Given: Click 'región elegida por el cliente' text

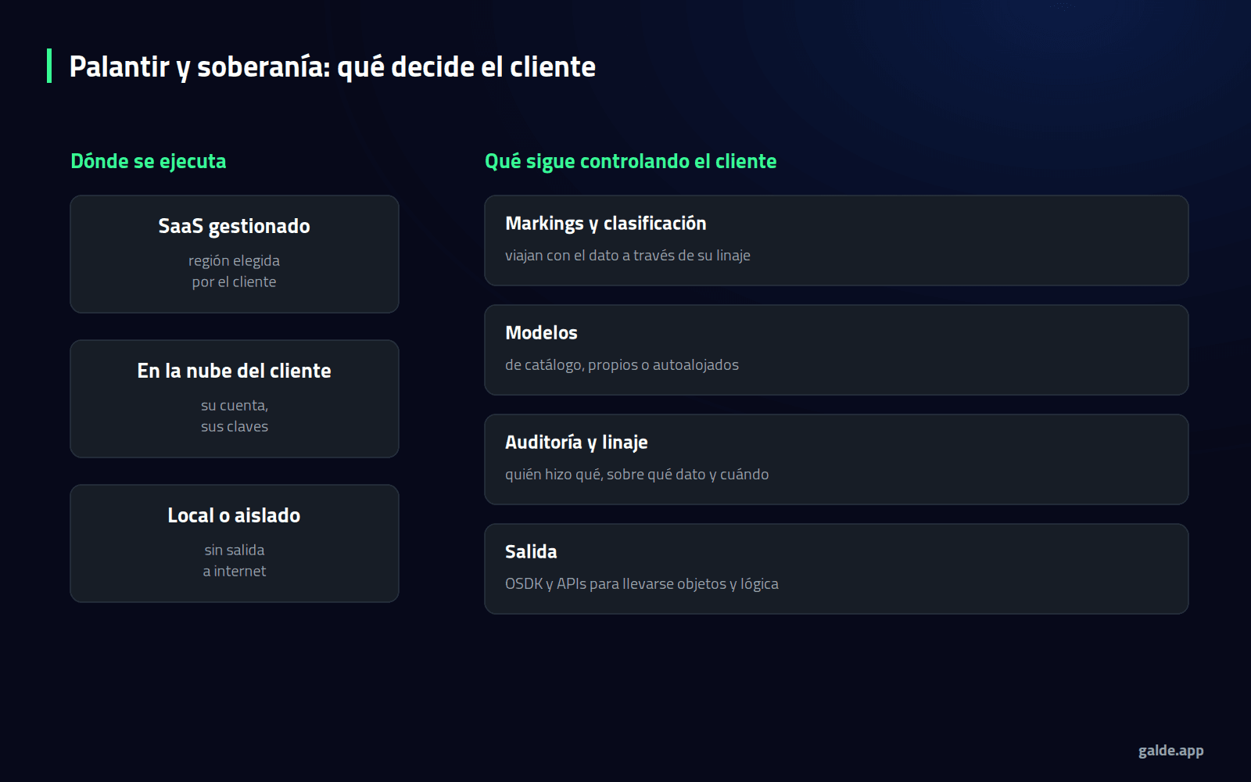Looking at the screenshot, I should (235, 271).
